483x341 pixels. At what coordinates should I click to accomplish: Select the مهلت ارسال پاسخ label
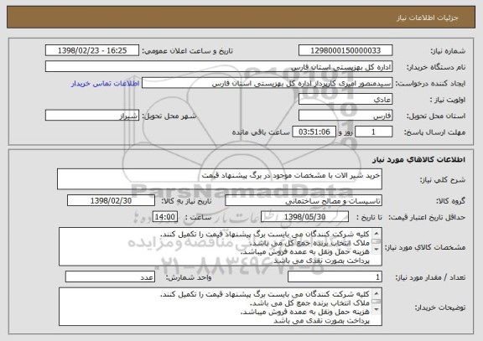pos(434,132)
